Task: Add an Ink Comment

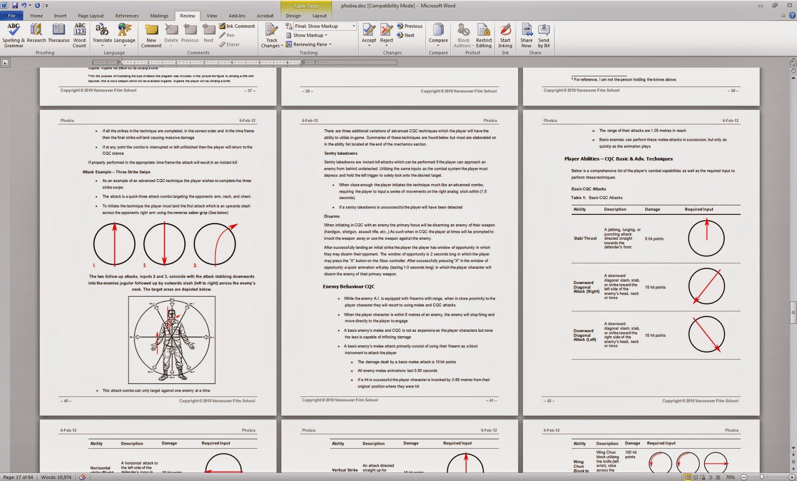Action: click(237, 26)
